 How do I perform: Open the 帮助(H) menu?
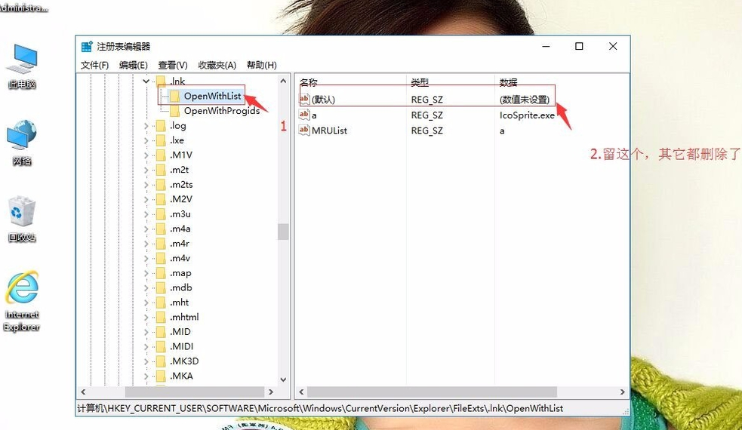coord(262,65)
